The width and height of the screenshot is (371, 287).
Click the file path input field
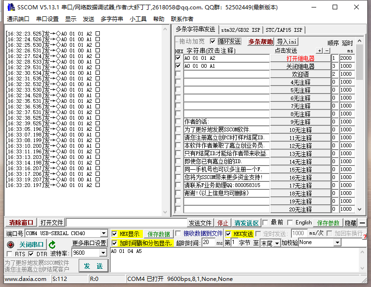tap(126, 222)
